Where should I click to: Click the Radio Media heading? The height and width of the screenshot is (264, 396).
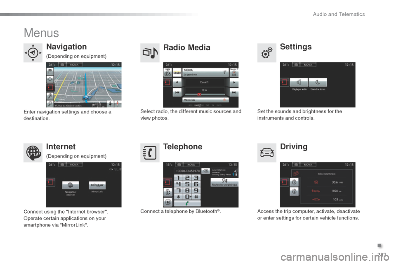point(186,47)
